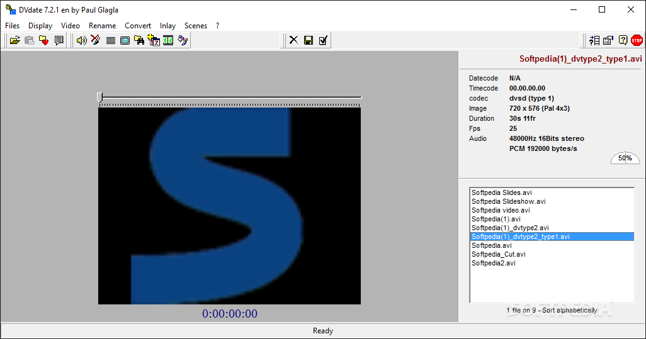Click the Image value 720 x 576

pos(540,108)
